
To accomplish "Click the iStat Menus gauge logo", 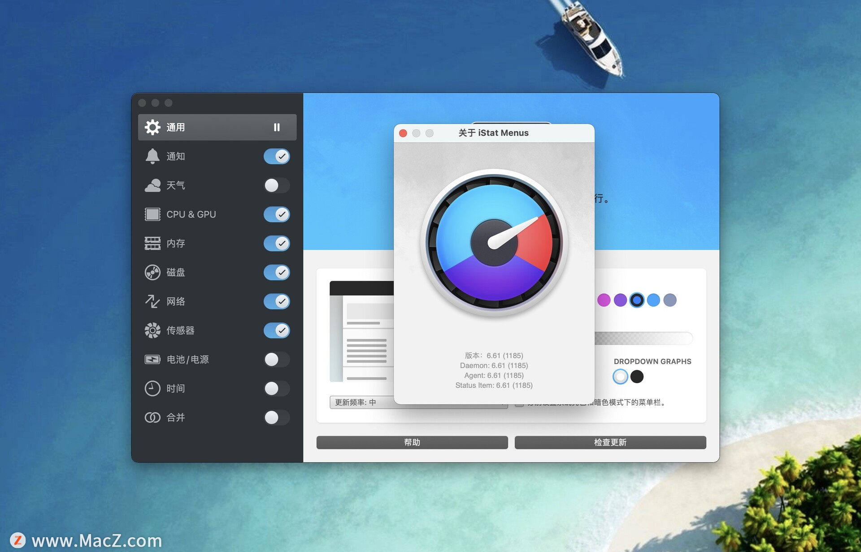I will (494, 243).
